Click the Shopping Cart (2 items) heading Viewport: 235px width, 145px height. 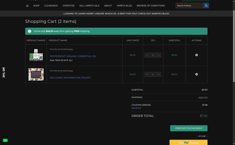click(x=51, y=21)
